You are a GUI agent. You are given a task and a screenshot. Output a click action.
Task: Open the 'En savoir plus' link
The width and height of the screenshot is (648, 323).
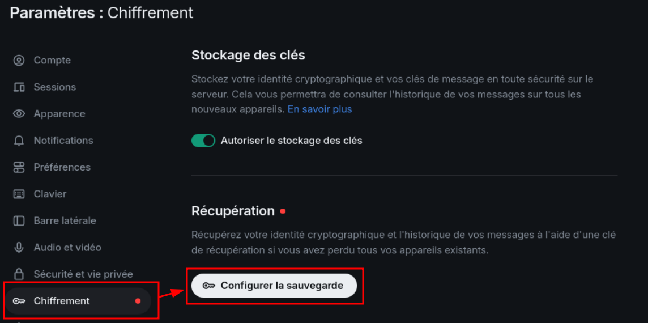point(319,109)
